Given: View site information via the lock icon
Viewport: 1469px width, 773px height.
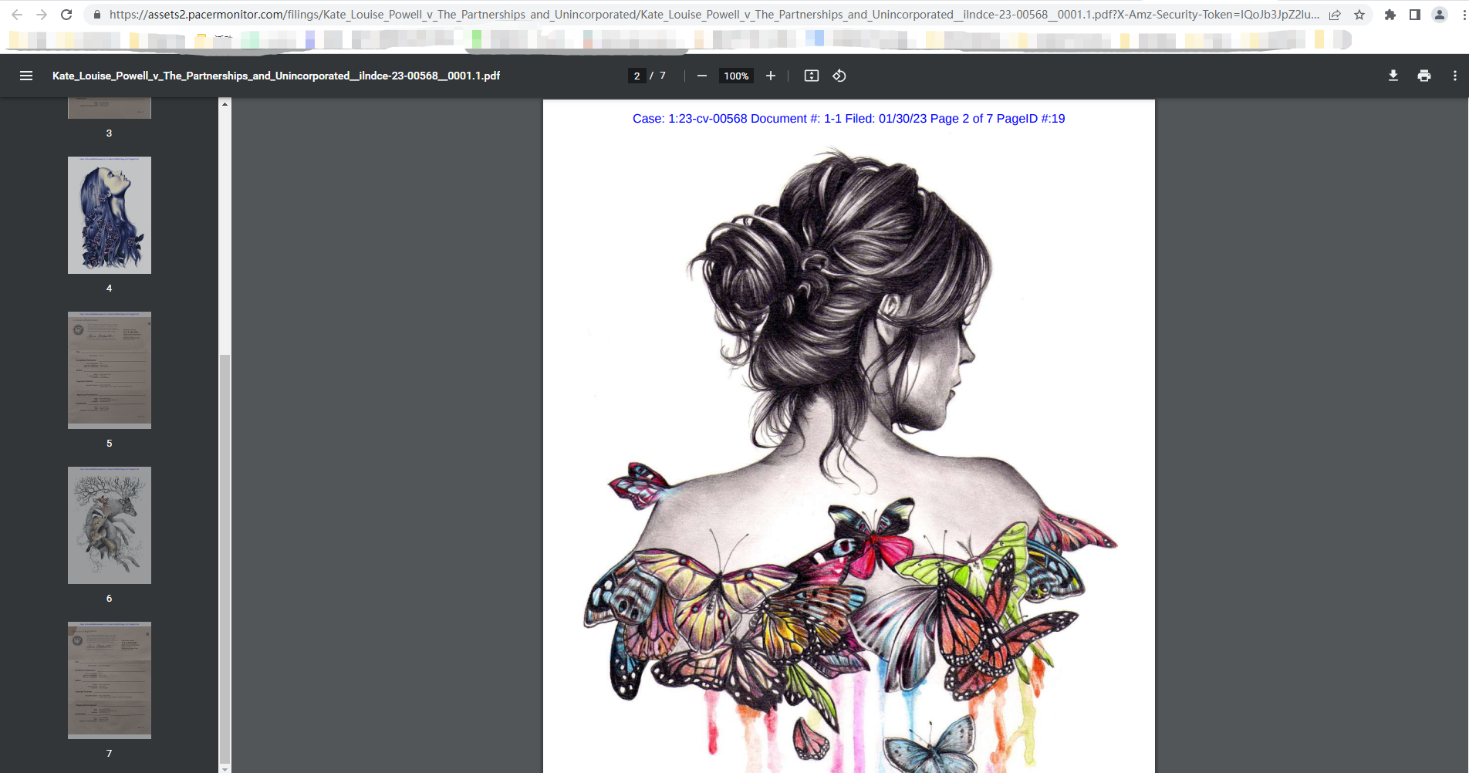Looking at the screenshot, I should (97, 15).
